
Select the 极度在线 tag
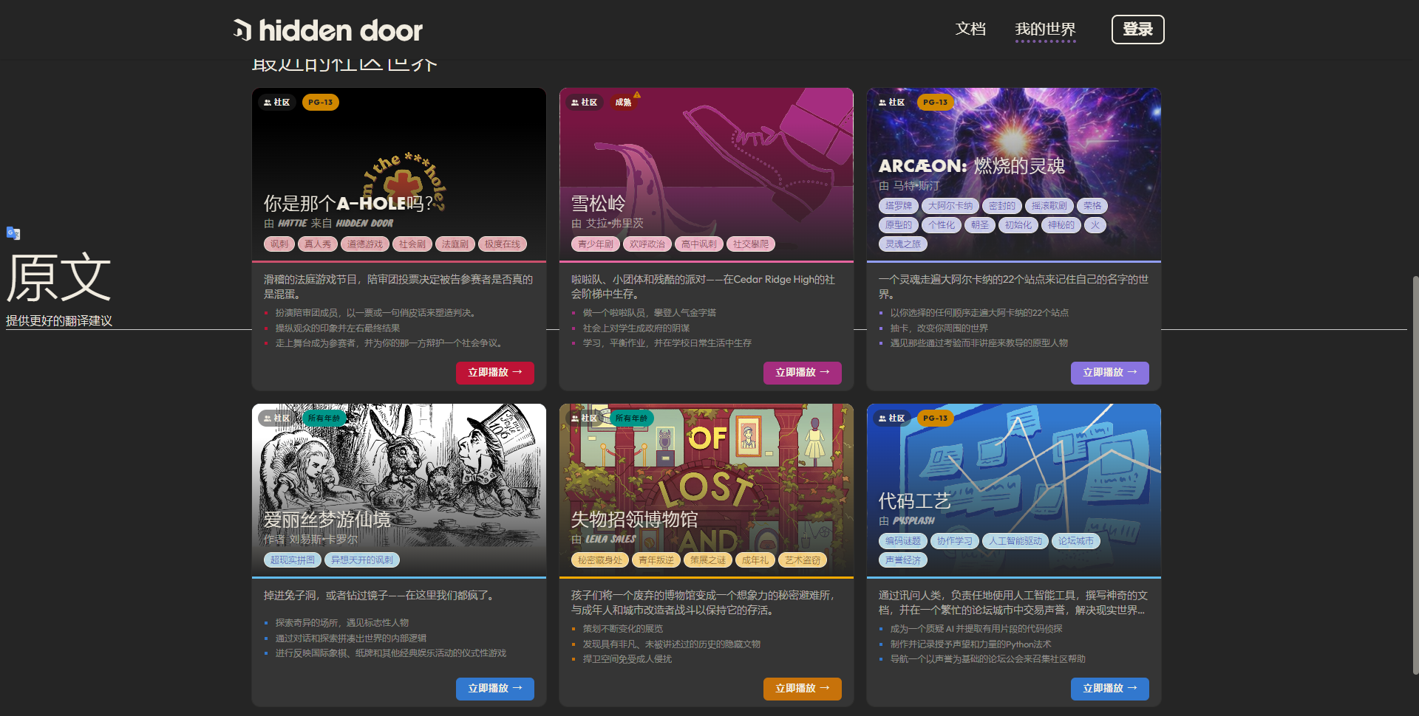point(503,244)
